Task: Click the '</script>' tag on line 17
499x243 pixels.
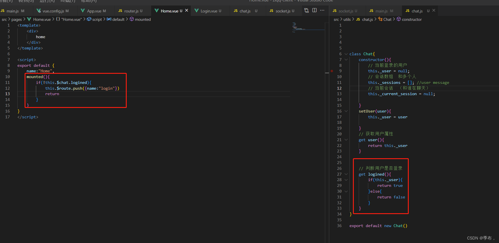Action: [x=28, y=117]
